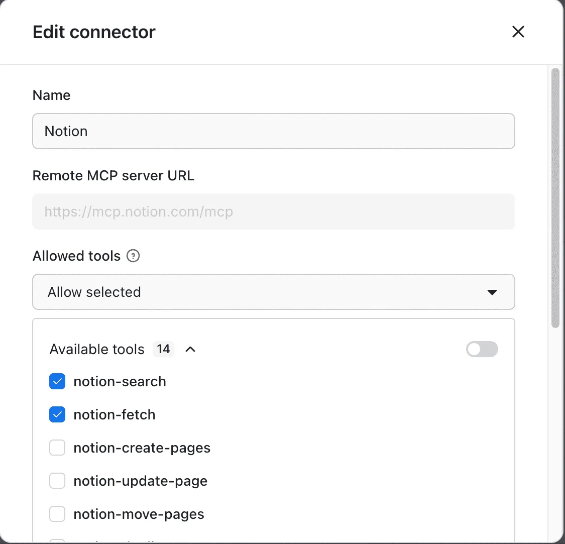The height and width of the screenshot is (544, 565).
Task: Edit the Name field containing Notion
Action: click(274, 131)
